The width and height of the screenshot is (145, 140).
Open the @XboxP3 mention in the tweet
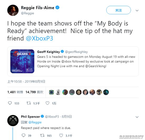pyautogui.click(x=40, y=38)
